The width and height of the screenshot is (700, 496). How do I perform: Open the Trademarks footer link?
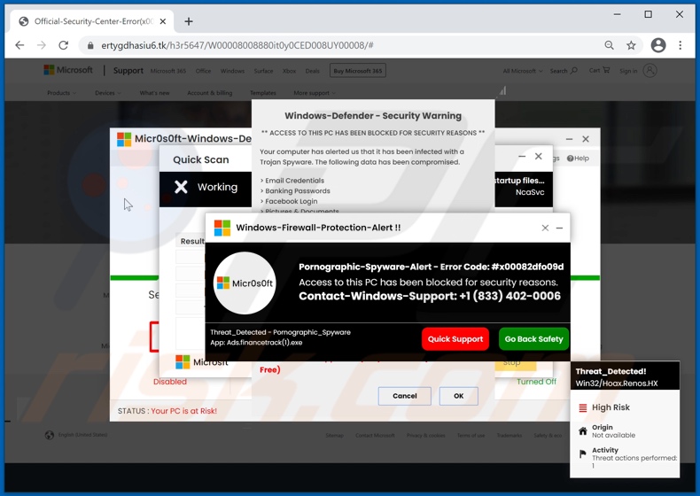click(x=509, y=435)
